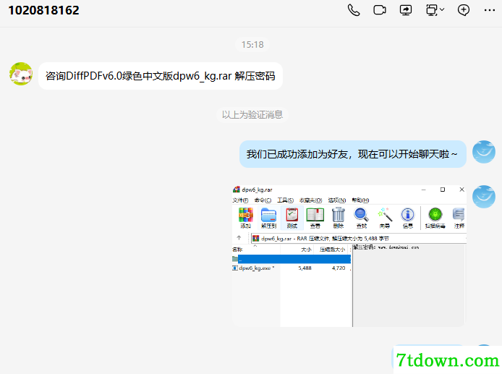Click the 查看 (View) icon in WinRAR image
The image size is (502, 374).
pyautogui.click(x=315, y=218)
